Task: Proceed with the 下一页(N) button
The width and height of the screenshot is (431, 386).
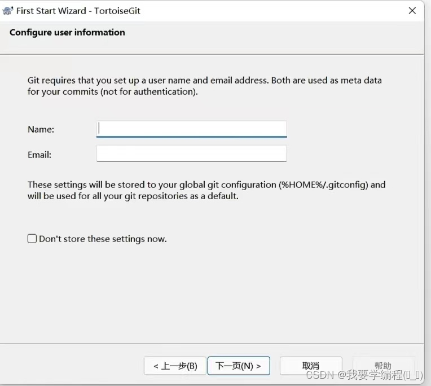Action: (239, 366)
